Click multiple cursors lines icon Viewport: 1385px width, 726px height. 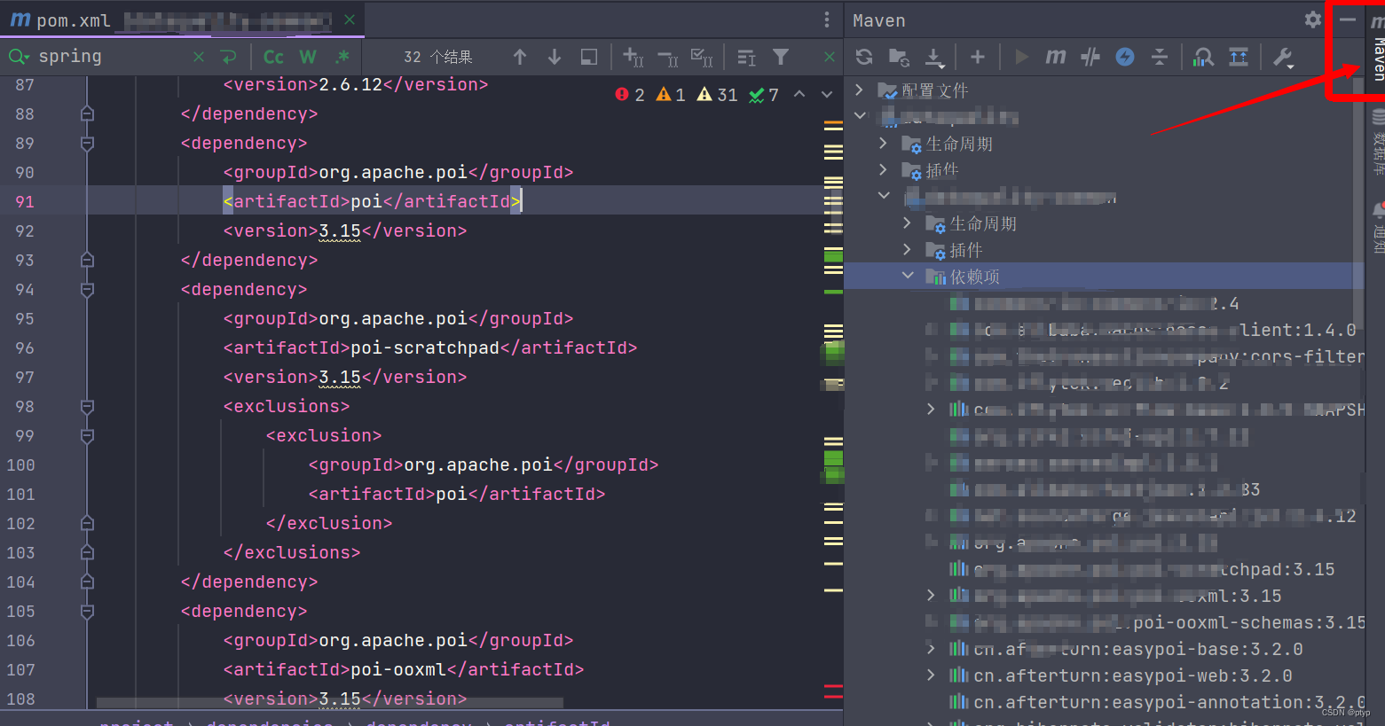click(x=746, y=58)
